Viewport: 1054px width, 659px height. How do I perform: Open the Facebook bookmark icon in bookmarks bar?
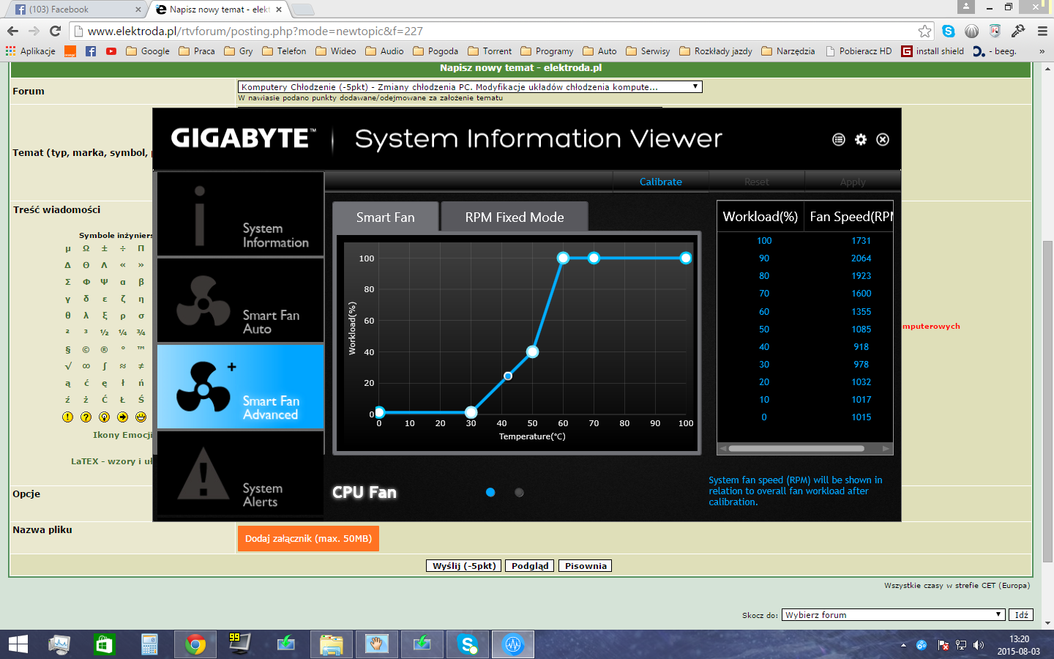[91, 51]
